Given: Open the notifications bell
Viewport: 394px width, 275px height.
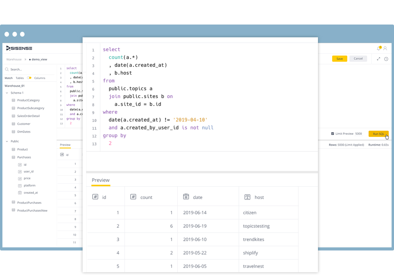Looking at the screenshot, I should [378, 48].
